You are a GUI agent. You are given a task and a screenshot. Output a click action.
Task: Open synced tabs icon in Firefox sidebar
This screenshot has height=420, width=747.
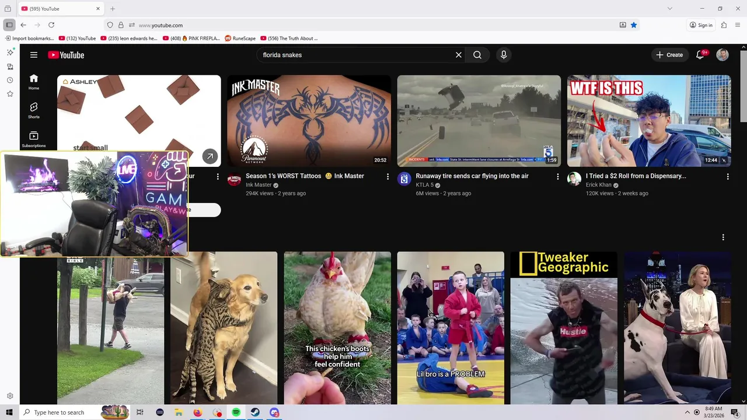(10, 66)
